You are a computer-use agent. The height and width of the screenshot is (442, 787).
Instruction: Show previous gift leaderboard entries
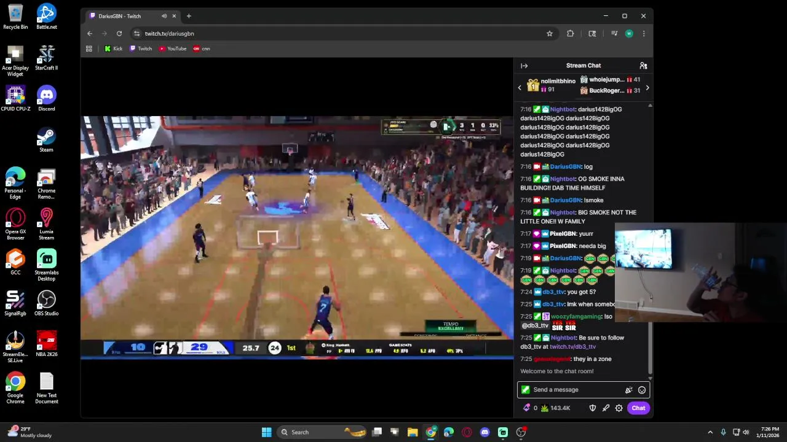520,88
